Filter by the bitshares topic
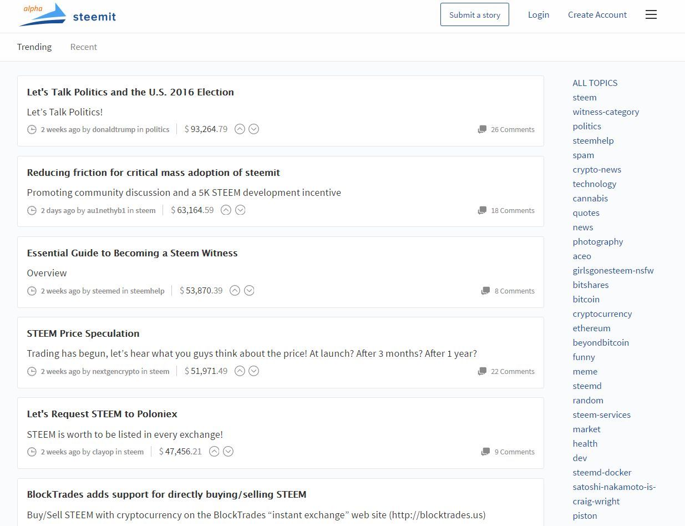The width and height of the screenshot is (685, 526). (591, 285)
